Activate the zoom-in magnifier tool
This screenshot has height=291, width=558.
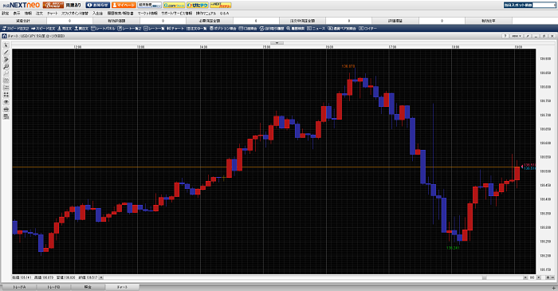tap(6, 66)
